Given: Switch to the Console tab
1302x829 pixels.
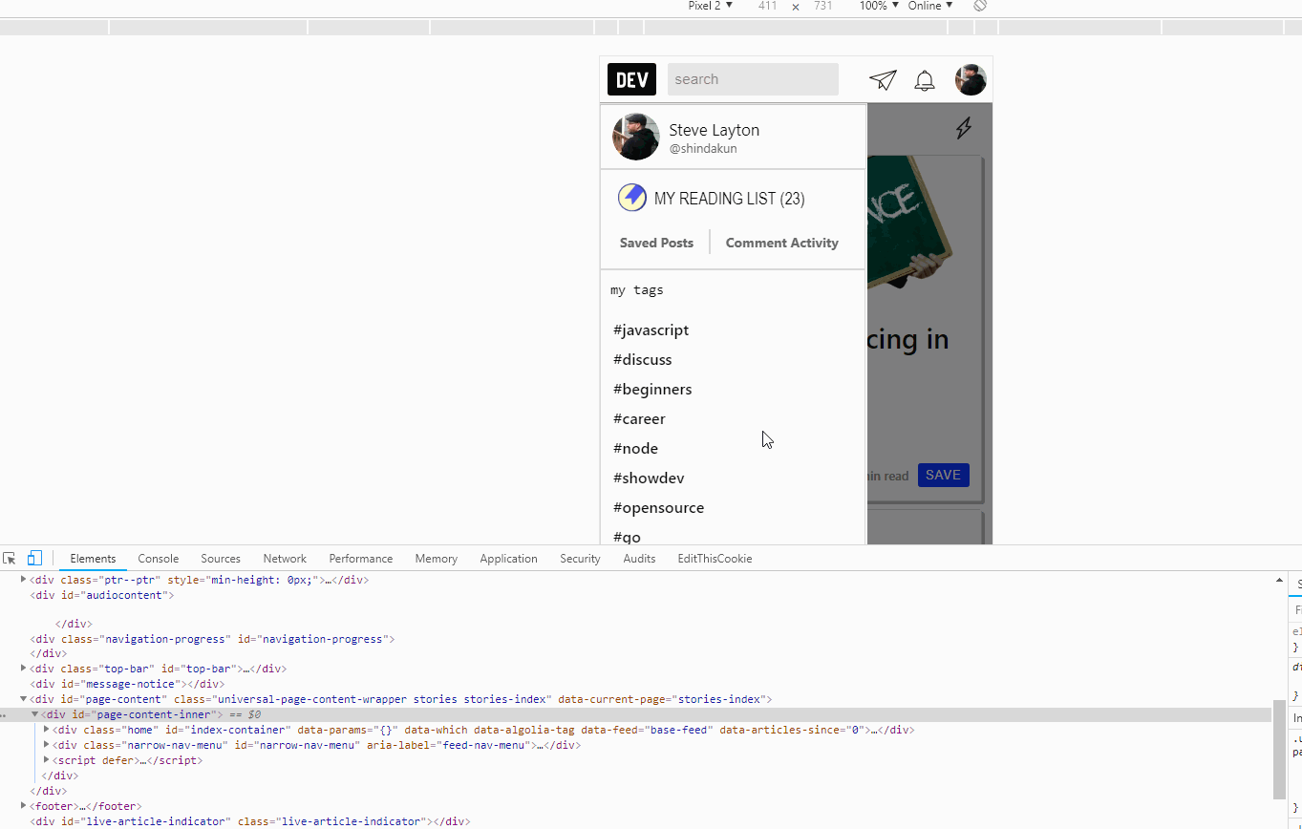Looking at the screenshot, I should (158, 558).
